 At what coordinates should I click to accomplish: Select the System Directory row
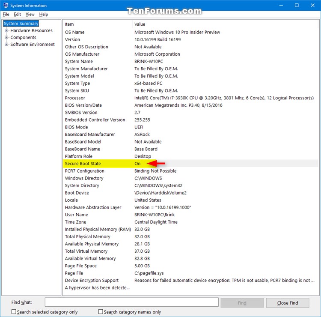pyautogui.click(x=190, y=185)
